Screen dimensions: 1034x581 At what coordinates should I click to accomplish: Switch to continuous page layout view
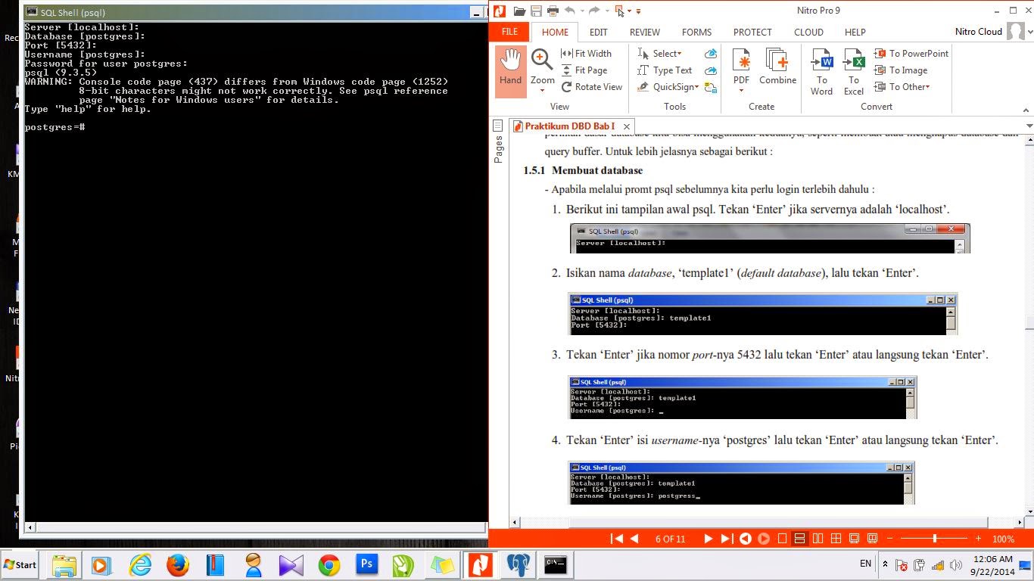pos(799,539)
